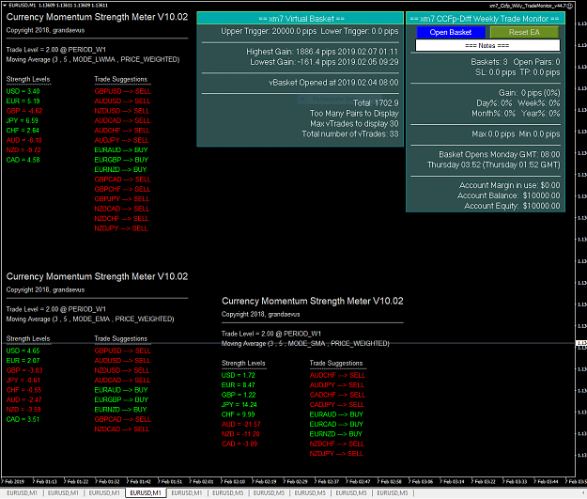Click the Total: 1702.9 value

point(376,103)
